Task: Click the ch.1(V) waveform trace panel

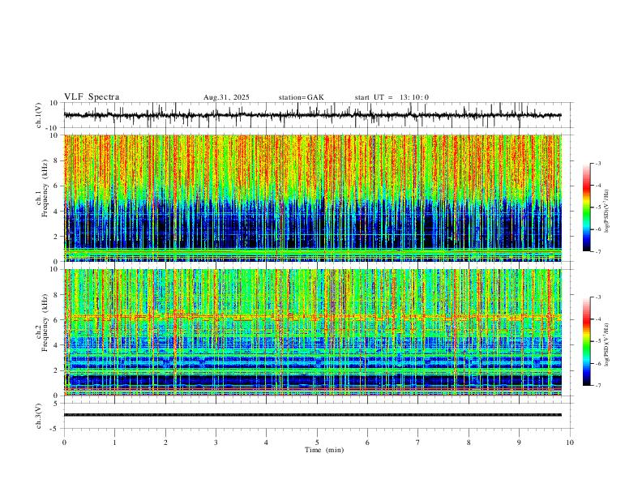Action: click(317, 115)
